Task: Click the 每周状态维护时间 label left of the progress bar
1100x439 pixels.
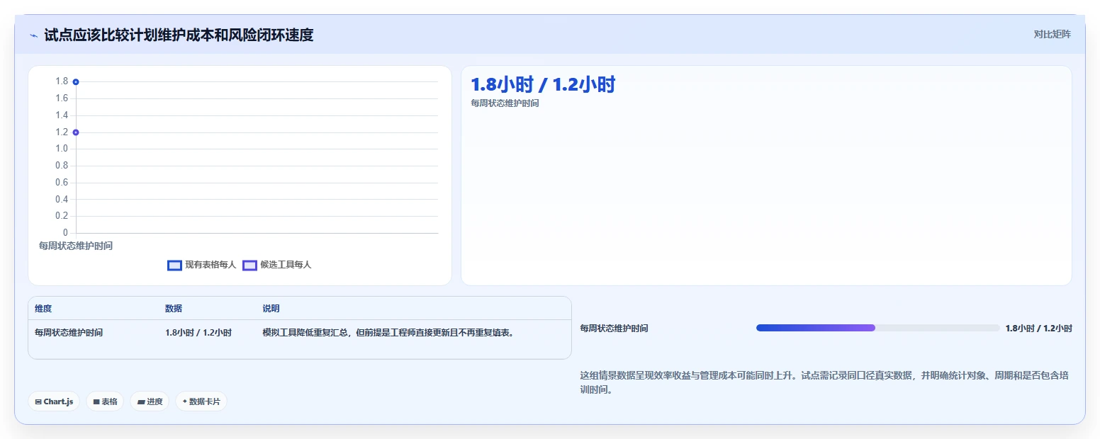Action: 614,329
